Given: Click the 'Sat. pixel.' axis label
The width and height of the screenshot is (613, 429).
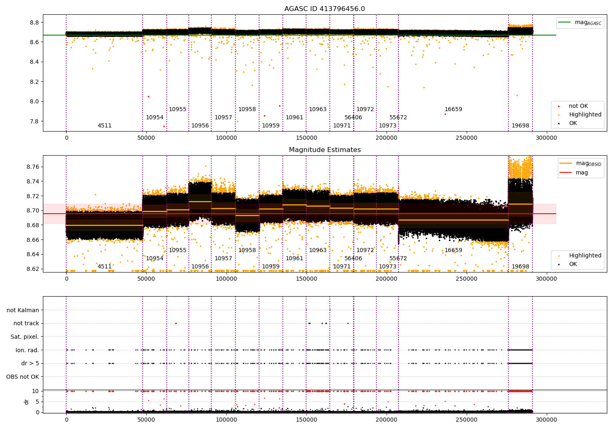Looking at the screenshot, I should [25, 337].
